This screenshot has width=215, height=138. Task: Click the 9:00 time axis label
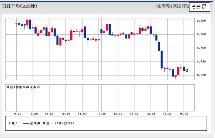(18, 114)
